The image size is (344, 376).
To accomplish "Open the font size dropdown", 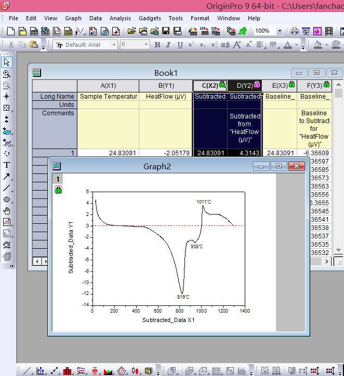I will (146, 45).
